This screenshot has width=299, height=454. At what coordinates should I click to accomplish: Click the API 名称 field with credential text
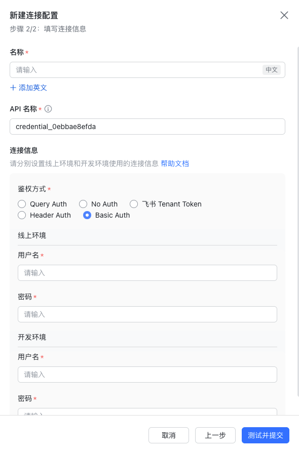point(147,127)
